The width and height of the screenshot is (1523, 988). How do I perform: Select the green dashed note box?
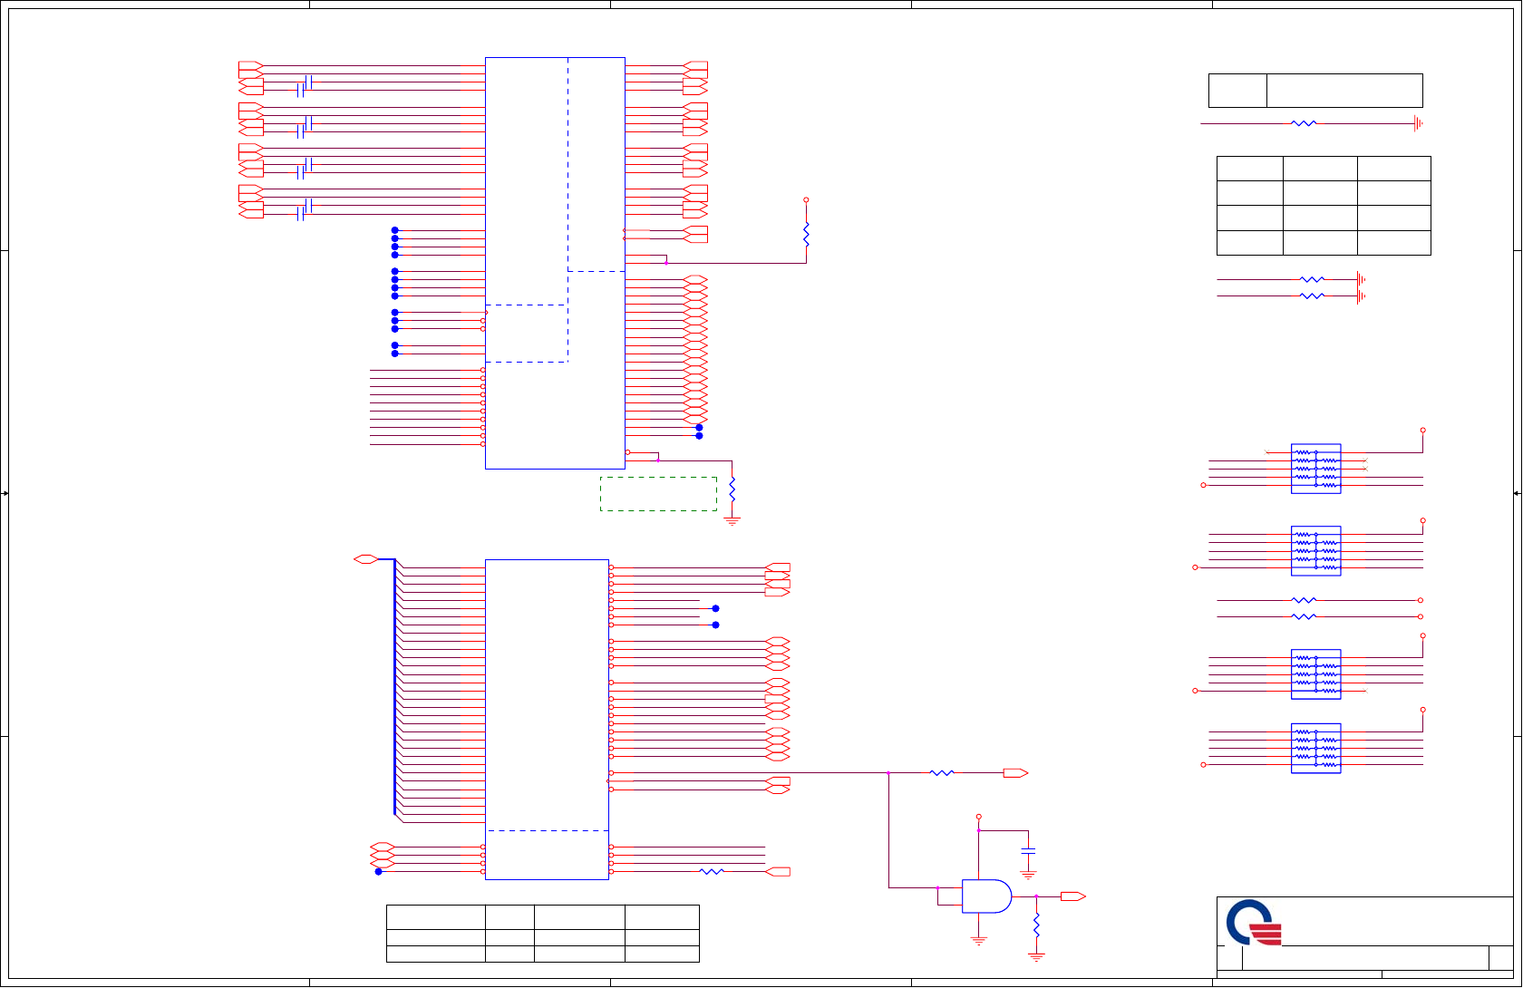tap(658, 494)
